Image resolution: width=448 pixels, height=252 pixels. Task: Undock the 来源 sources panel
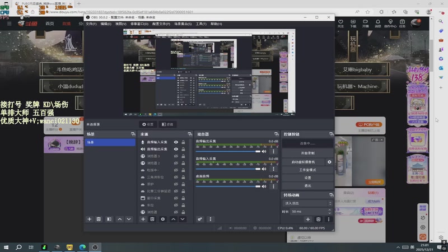(190, 134)
